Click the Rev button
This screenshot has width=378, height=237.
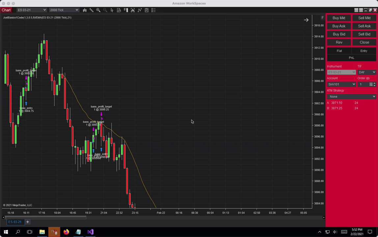coord(339,42)
